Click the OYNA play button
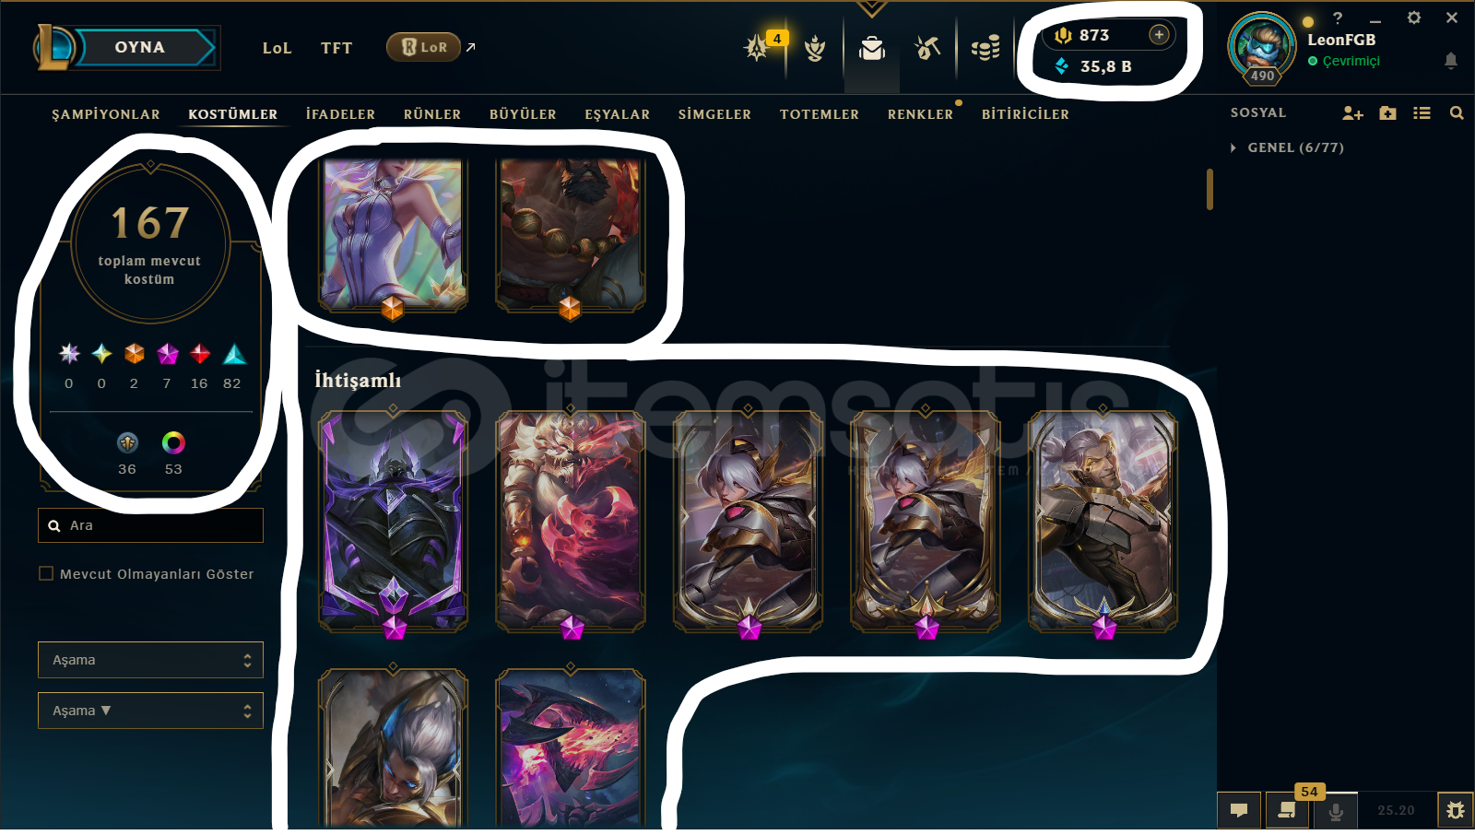The height and width of the screenshot is (835, 1475). click(140, 47)
